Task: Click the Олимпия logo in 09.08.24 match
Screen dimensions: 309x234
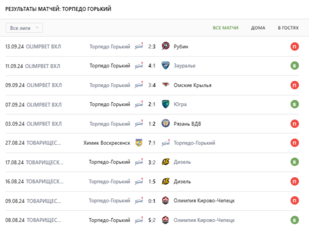Action: 166,201
